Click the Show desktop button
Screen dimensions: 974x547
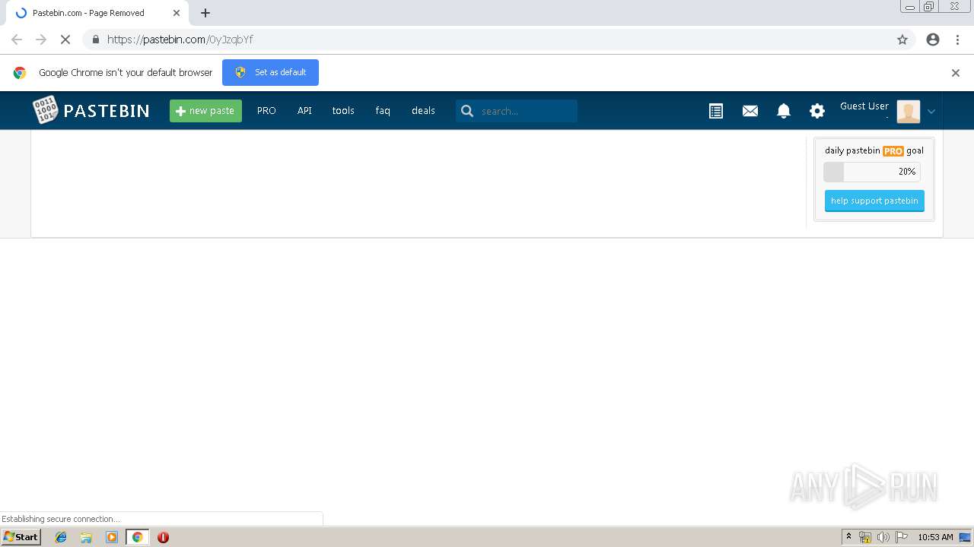point(966,537)
